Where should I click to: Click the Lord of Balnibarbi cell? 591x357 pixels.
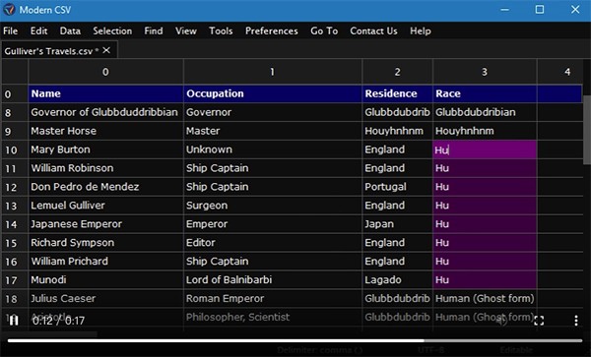tap(273, 280)
